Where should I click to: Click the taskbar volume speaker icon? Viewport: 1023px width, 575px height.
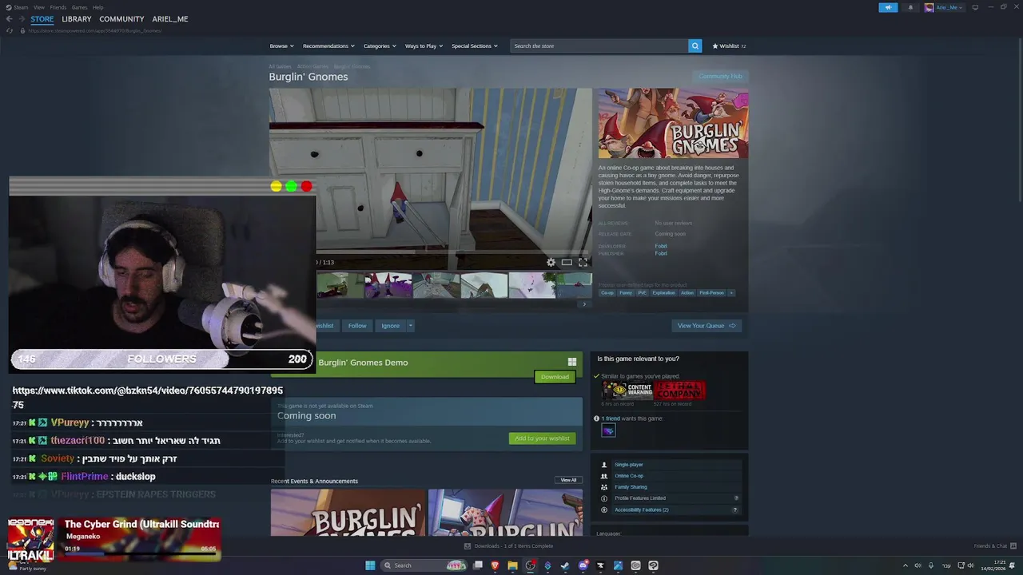click(971, 565)
